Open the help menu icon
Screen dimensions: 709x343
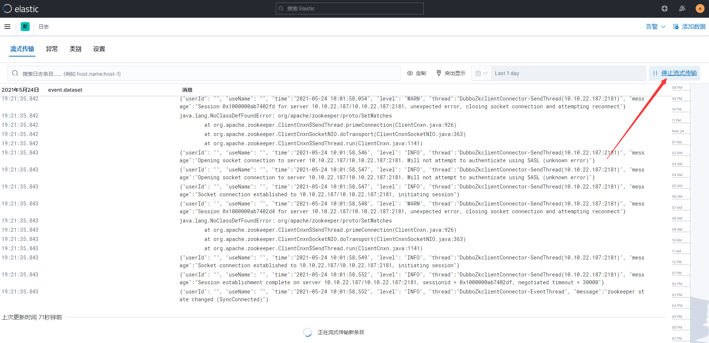pos(665,9)
